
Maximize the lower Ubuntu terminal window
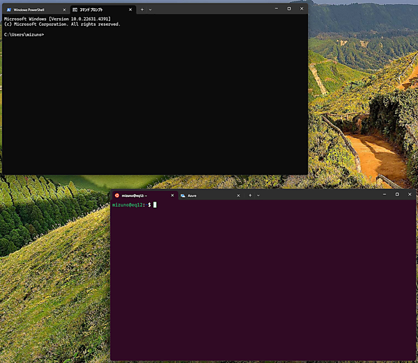pos(397,194)
